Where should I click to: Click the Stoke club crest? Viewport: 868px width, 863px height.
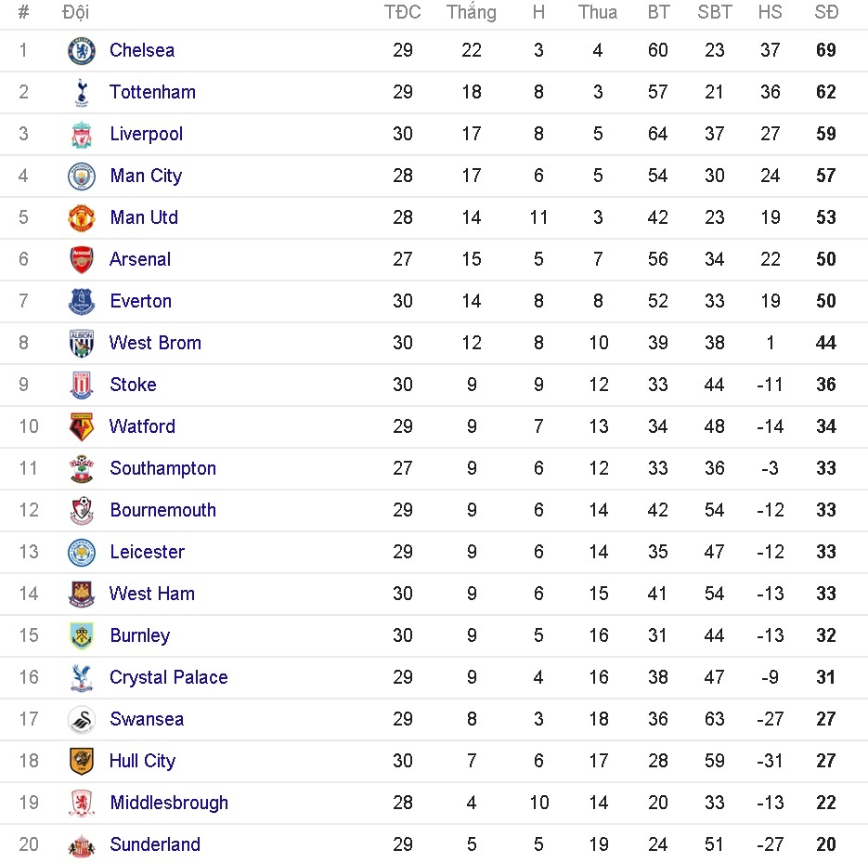coord(81,385)
